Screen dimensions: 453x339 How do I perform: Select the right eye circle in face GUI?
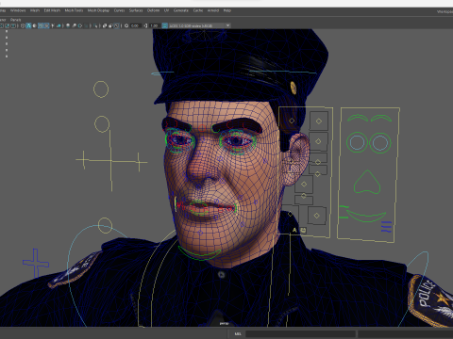coord(380,143)
